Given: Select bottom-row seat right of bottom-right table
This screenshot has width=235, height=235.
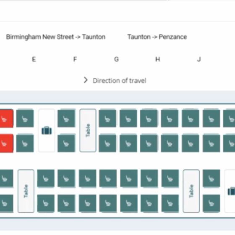Looking at the screenshot, I should tap(211, 204).
